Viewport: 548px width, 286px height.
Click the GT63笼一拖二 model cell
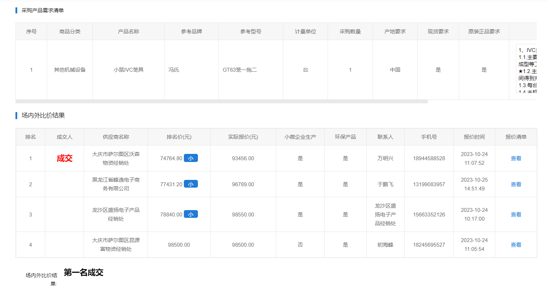tap(240, 70)
